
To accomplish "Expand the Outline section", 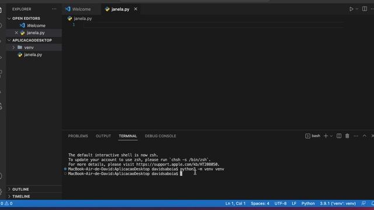I will [20, 189].
